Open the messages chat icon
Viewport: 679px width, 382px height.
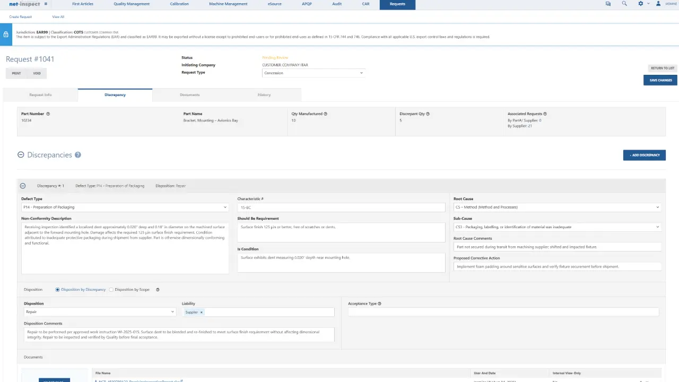[608, 4]
